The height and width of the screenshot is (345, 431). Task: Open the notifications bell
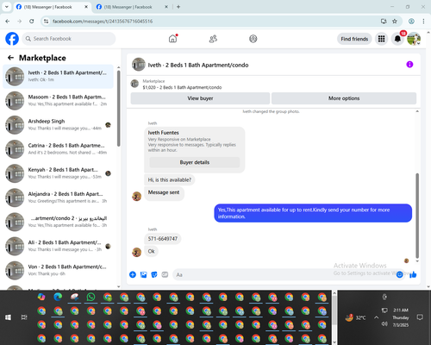[397, 39]
